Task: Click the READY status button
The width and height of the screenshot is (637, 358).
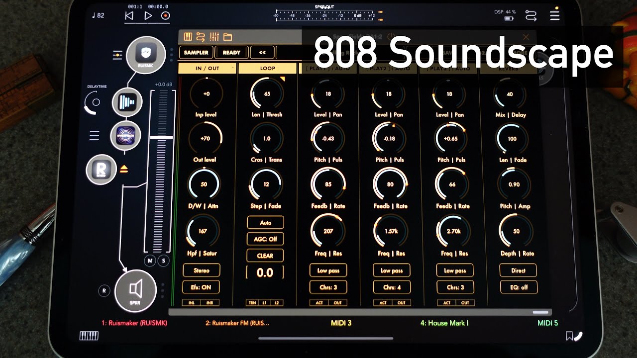Action: tap(231, 52)
